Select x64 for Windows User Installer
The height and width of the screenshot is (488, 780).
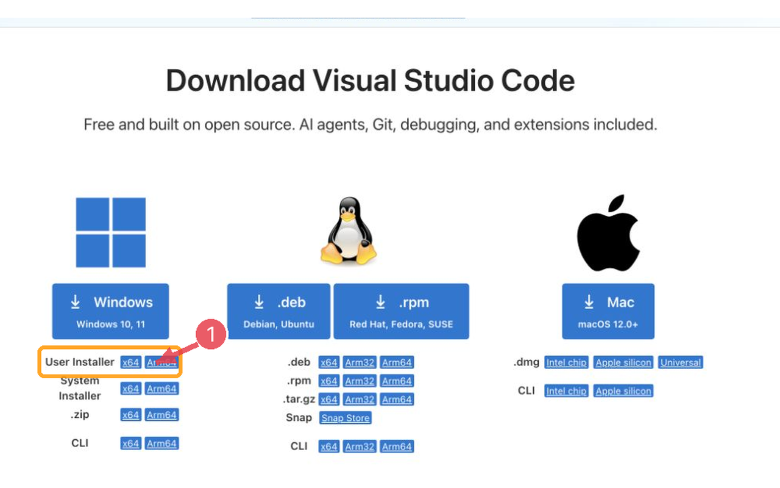(x=130, y=362)
